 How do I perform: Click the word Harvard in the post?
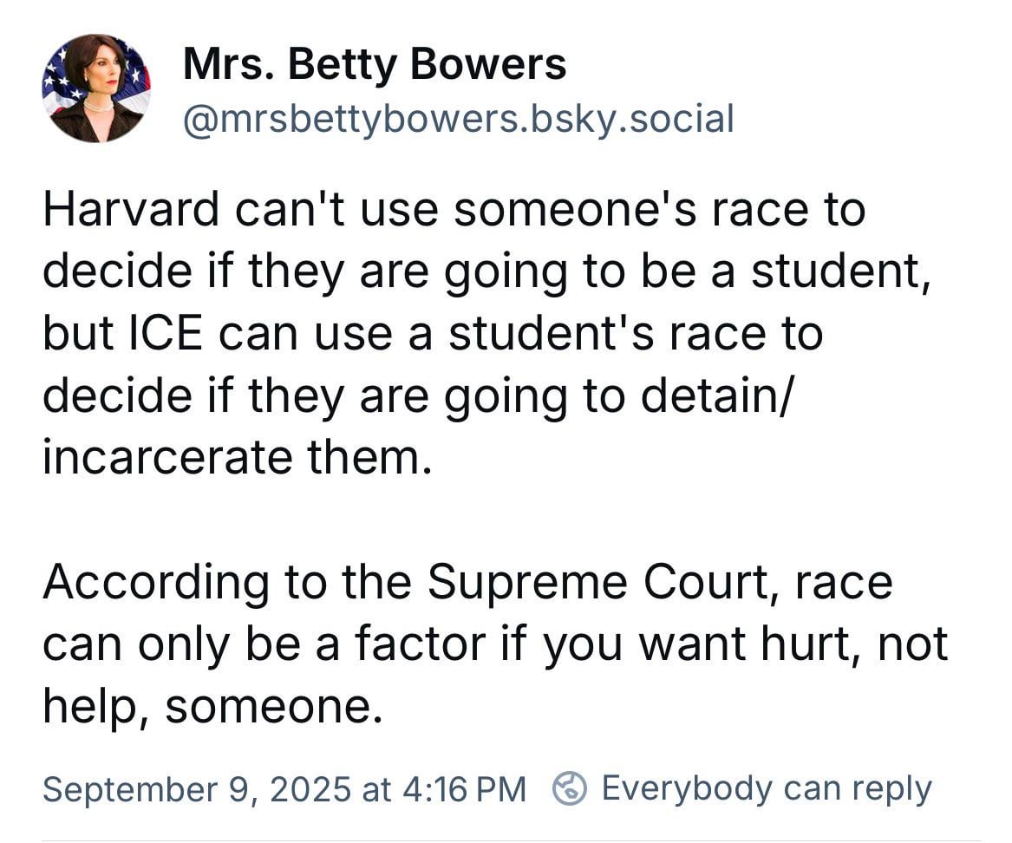tap(131, 209)
